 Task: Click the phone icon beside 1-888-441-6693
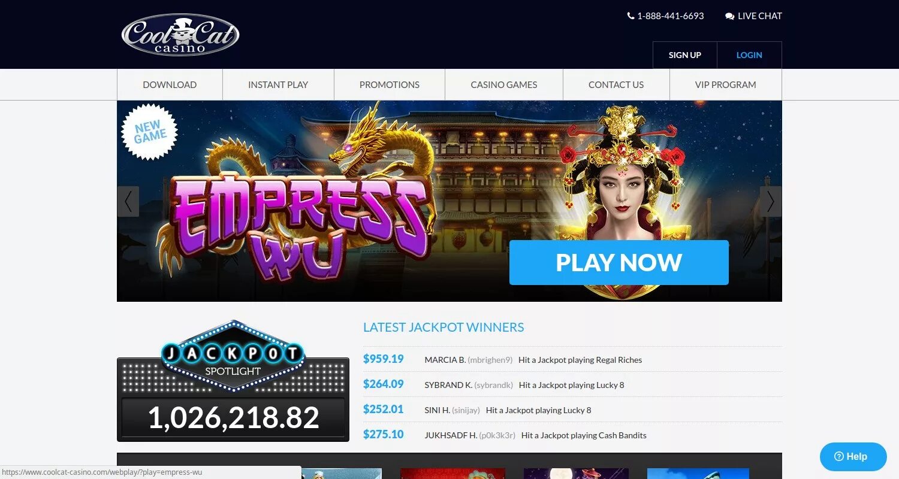point(630,16)
